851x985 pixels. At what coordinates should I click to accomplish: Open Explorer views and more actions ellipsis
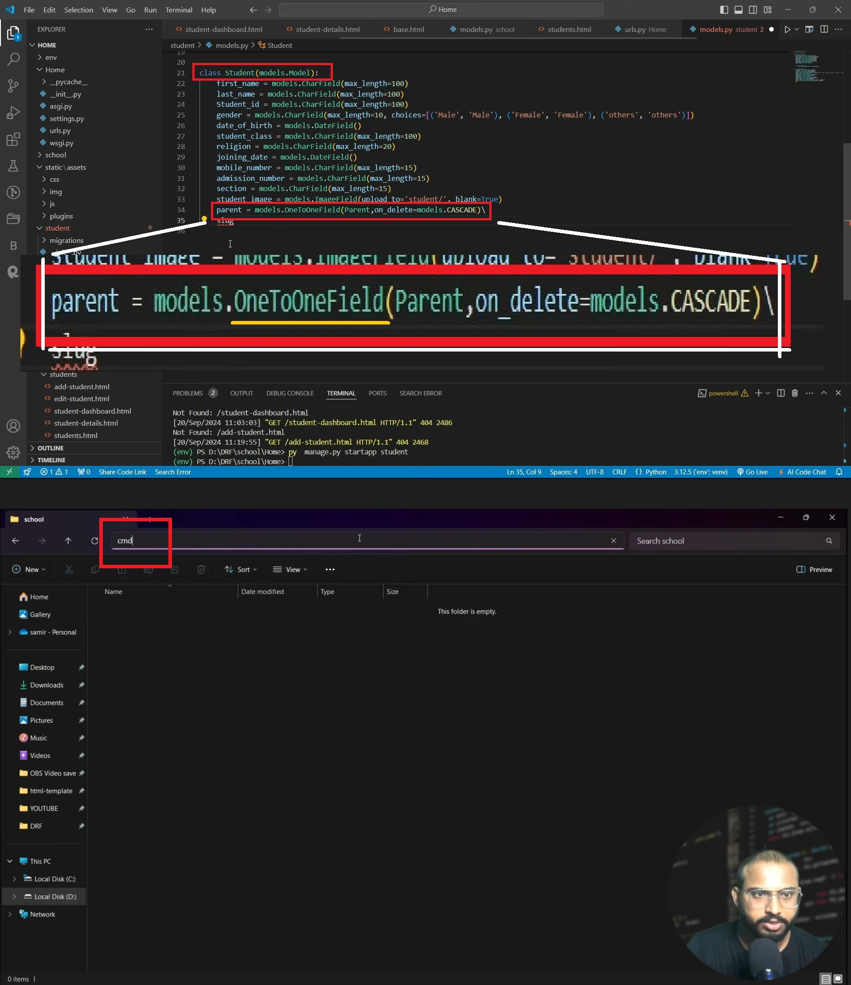pyautogui.click(x=149, y=29)
